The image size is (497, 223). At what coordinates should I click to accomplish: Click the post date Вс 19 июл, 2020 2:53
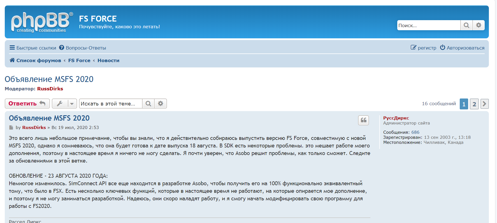(75, 128)
